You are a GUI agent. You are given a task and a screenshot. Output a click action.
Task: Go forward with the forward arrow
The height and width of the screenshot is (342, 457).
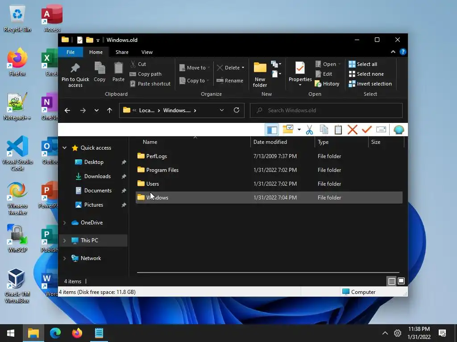tap(83, 110)
